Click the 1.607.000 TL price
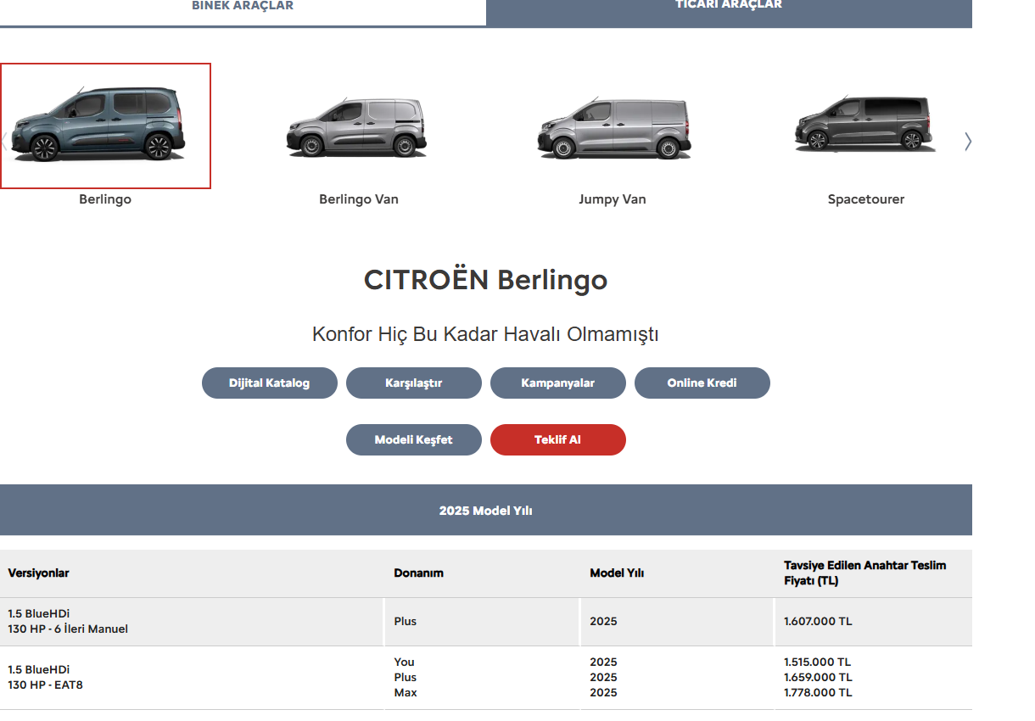1035x721 pixels. coord(818,622)
